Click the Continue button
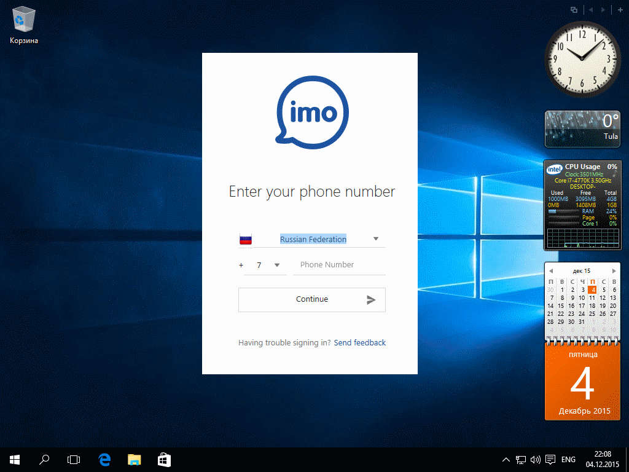The width and height of the screenshot is (629, 472). coord(311,299)
